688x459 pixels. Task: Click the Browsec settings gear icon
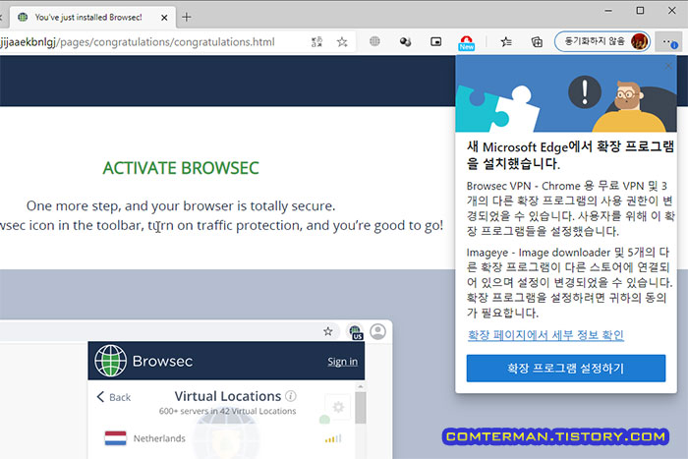[338, 407]
